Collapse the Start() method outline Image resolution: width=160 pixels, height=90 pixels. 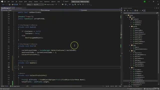(x=14, y=46)
